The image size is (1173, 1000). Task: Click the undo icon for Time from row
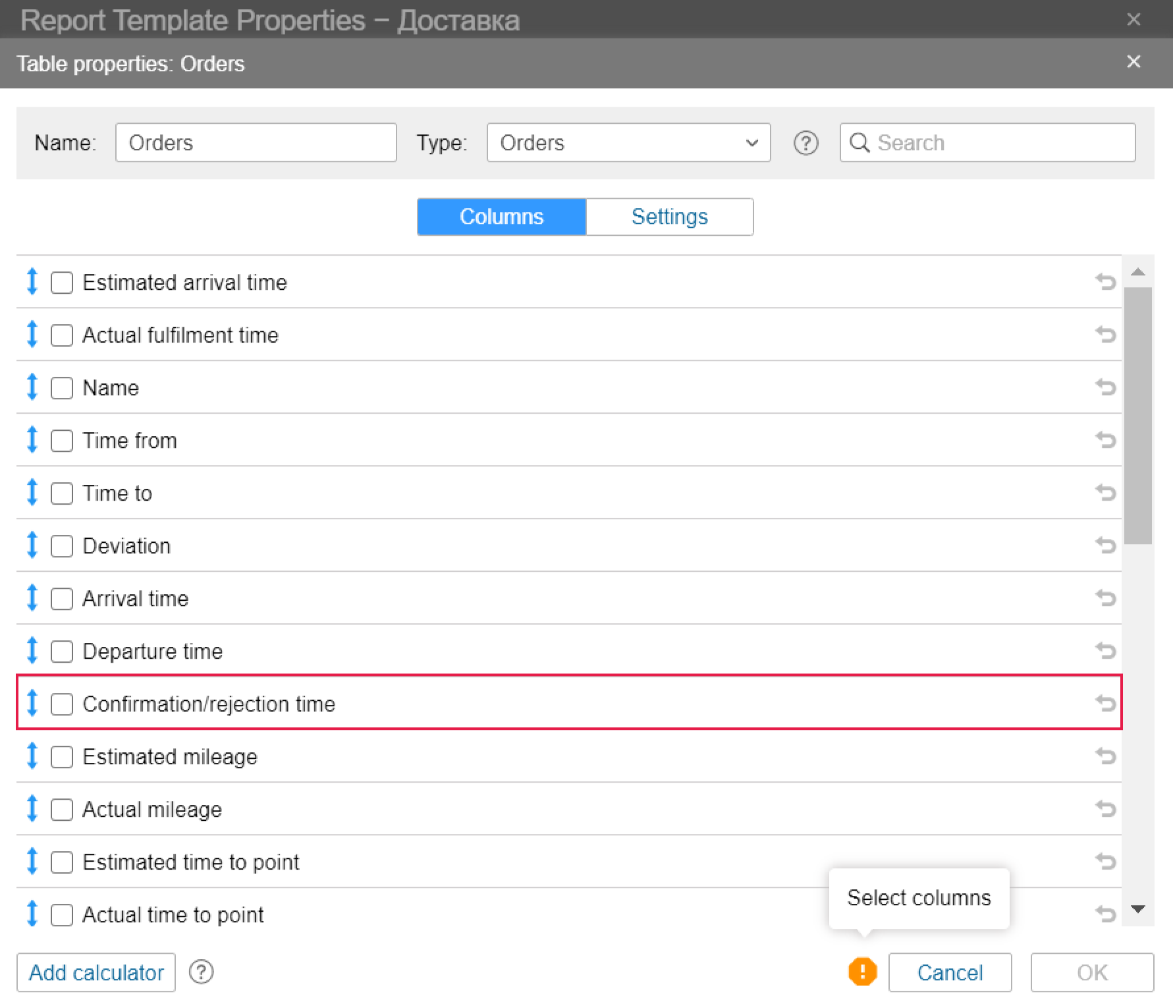point(1105,440)
